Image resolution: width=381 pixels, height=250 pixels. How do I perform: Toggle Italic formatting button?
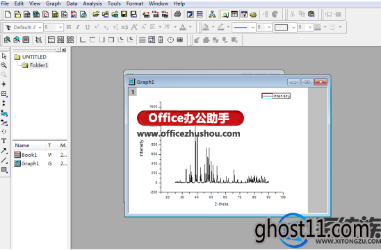[x=78, y=27]
